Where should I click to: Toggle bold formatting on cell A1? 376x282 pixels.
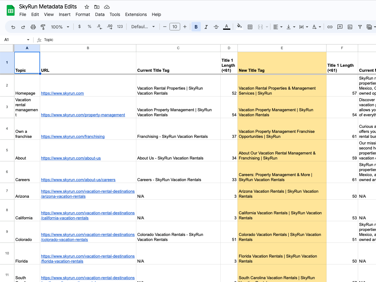pos(196,27)
